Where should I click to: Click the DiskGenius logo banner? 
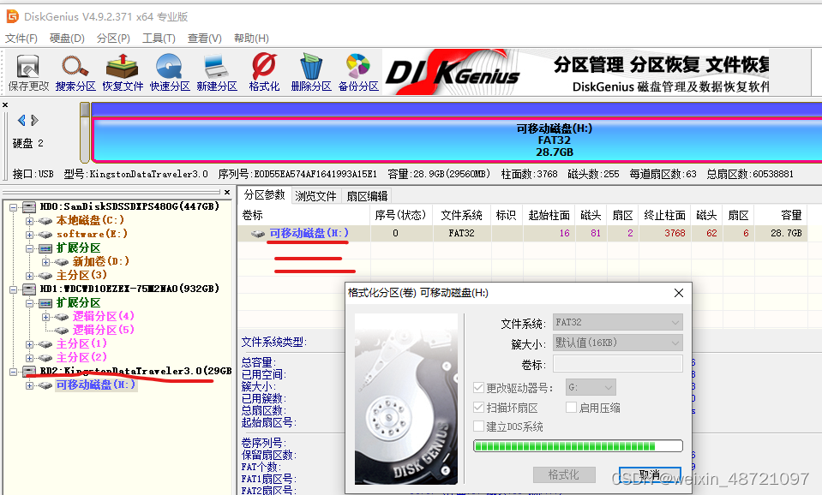(x=453, y=72)
